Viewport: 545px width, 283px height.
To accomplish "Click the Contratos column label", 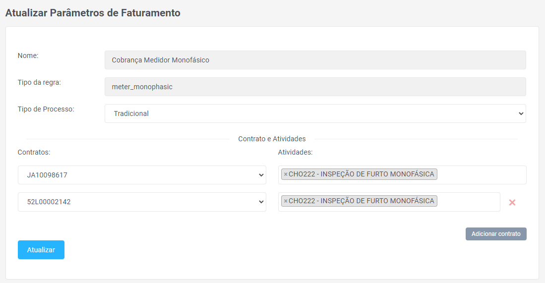I will point(34,152).
